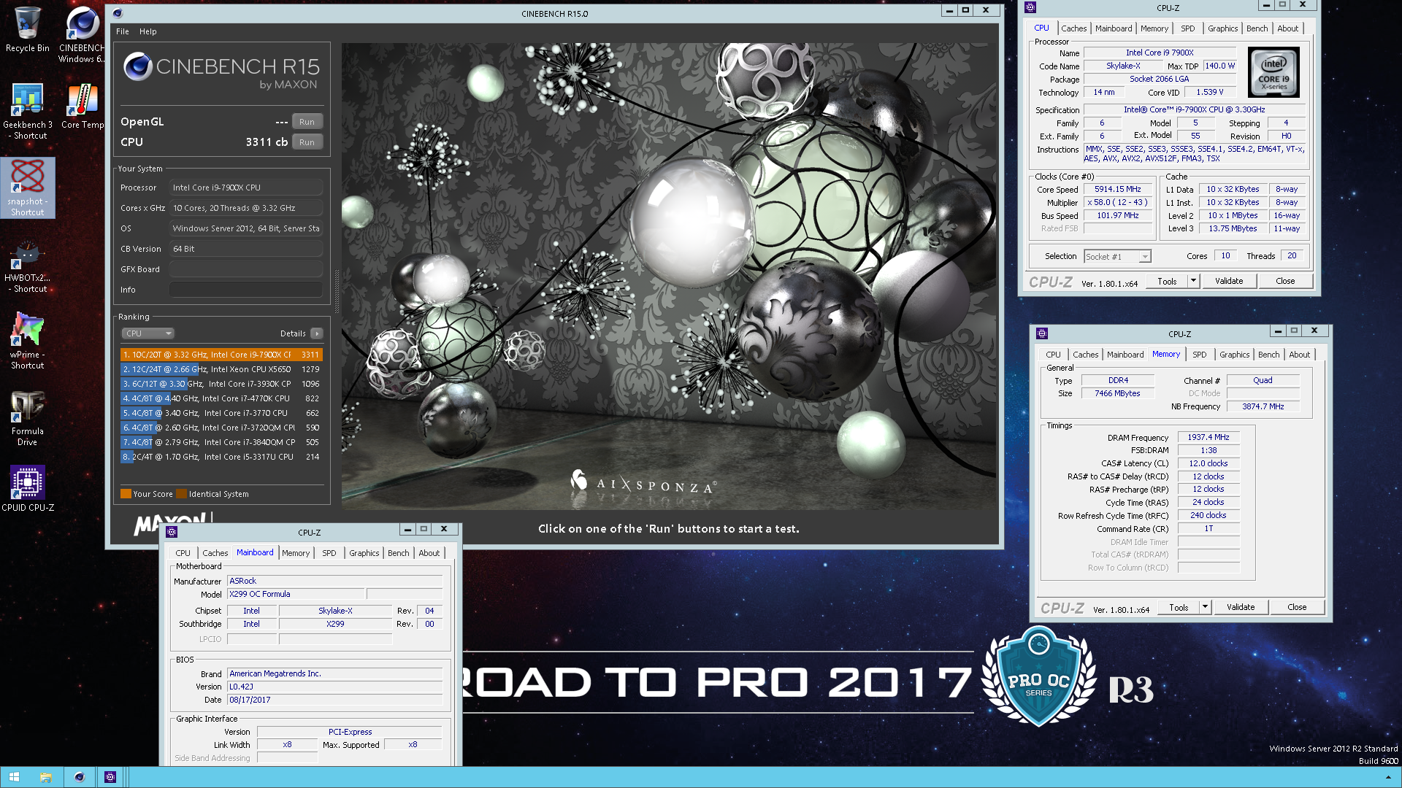Open the Formula Drive desktop icon
Screen dimensions: 1402x788
[x=27, y=418]
